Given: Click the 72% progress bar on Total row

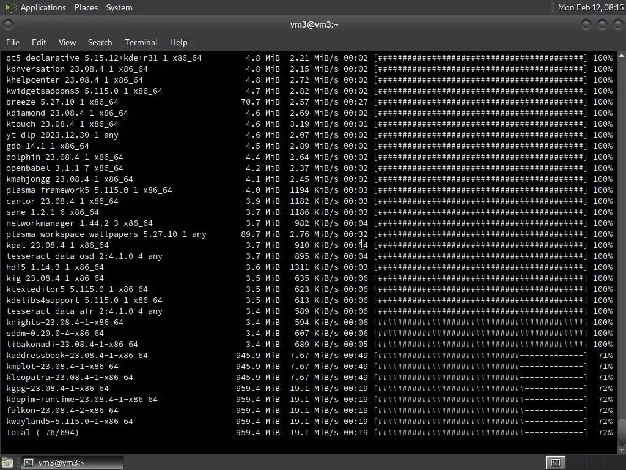Looking at the screenshot, I should [x=481, y=433].
